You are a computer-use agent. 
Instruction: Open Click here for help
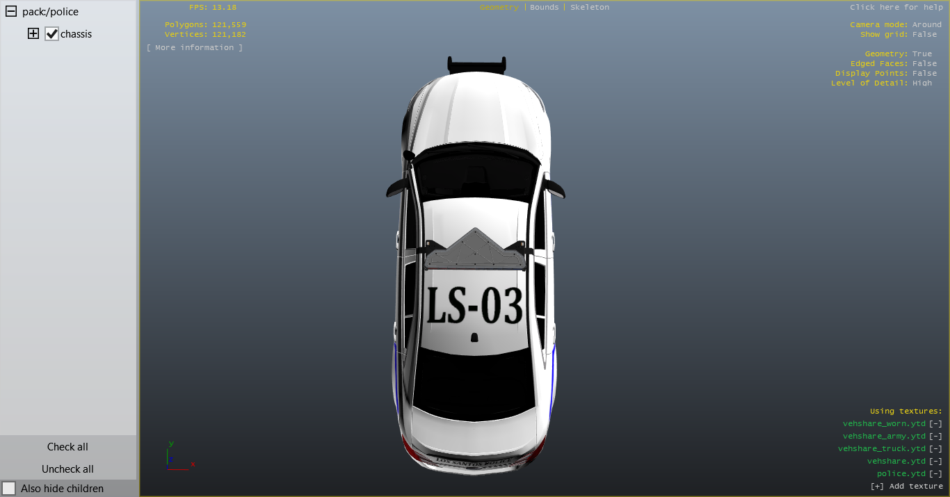coord(896,8)
